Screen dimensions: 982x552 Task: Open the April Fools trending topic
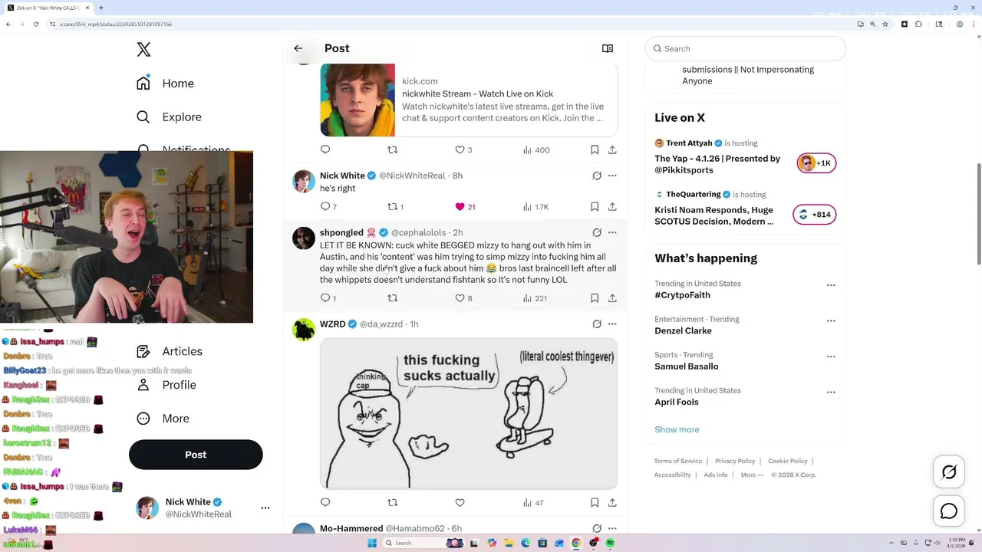[677, 402]
